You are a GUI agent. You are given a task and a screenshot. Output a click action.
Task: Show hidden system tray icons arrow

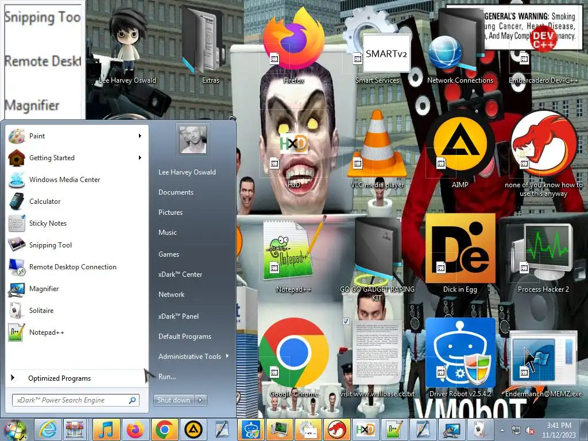[502, 430]
